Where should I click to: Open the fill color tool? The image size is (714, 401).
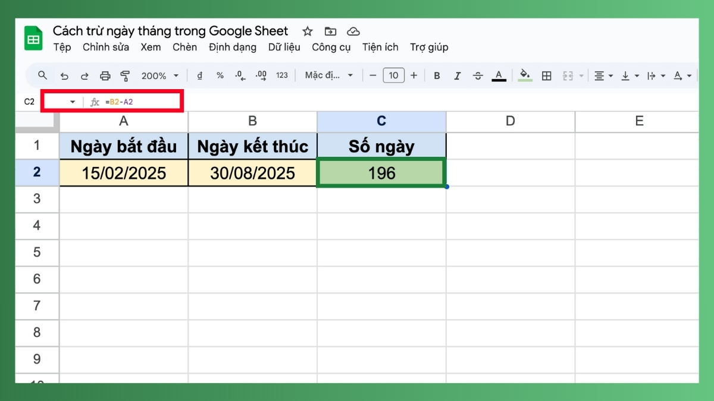pyautogui.click(x=523, y=75)
